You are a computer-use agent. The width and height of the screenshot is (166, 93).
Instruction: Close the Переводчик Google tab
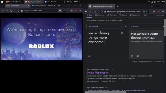pos(113,6)
